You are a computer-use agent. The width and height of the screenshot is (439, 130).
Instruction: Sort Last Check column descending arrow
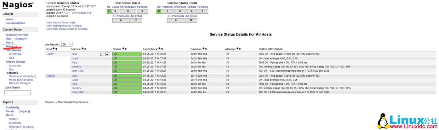pyautogui.click(x=162, y=49)
